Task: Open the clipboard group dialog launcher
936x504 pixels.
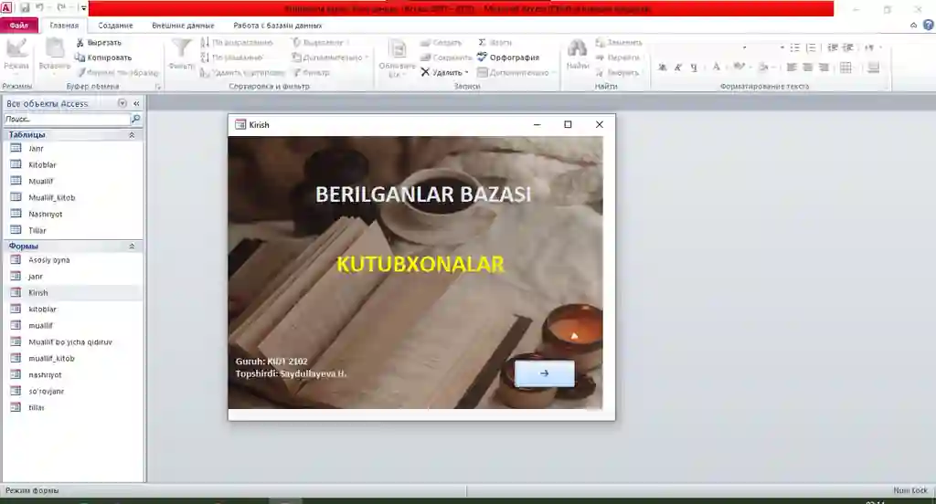Action: click(x=158, y=87)
